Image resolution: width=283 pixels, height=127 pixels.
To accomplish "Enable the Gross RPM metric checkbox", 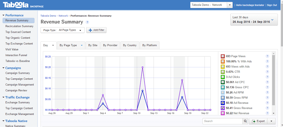I will 223,98.
